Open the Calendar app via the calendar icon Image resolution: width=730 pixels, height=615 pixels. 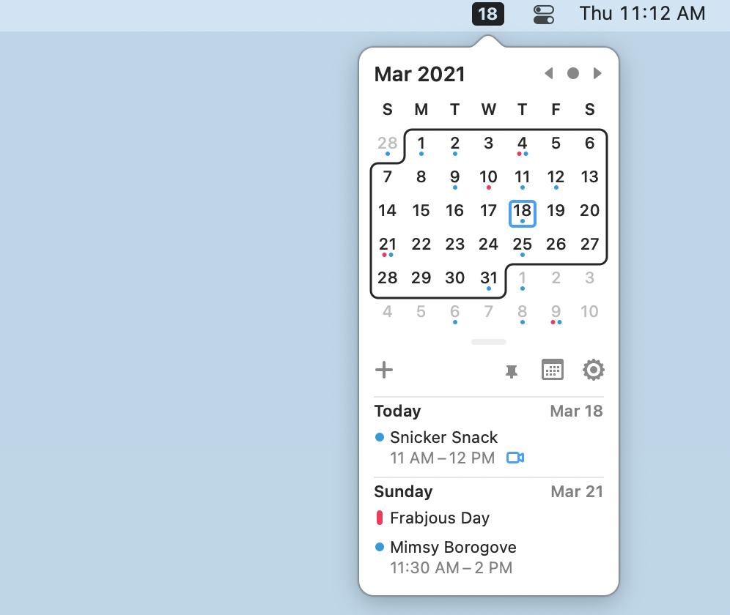[x=553, y=370]
